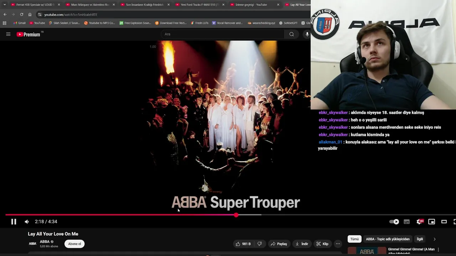Open the player settings gear with HD badge

coord(419,222)
